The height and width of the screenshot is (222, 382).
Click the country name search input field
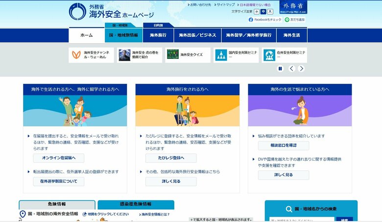pos(302,220)
